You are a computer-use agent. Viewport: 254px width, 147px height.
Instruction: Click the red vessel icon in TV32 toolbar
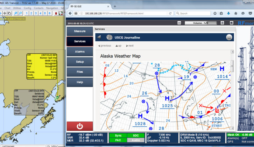[56, 13]
